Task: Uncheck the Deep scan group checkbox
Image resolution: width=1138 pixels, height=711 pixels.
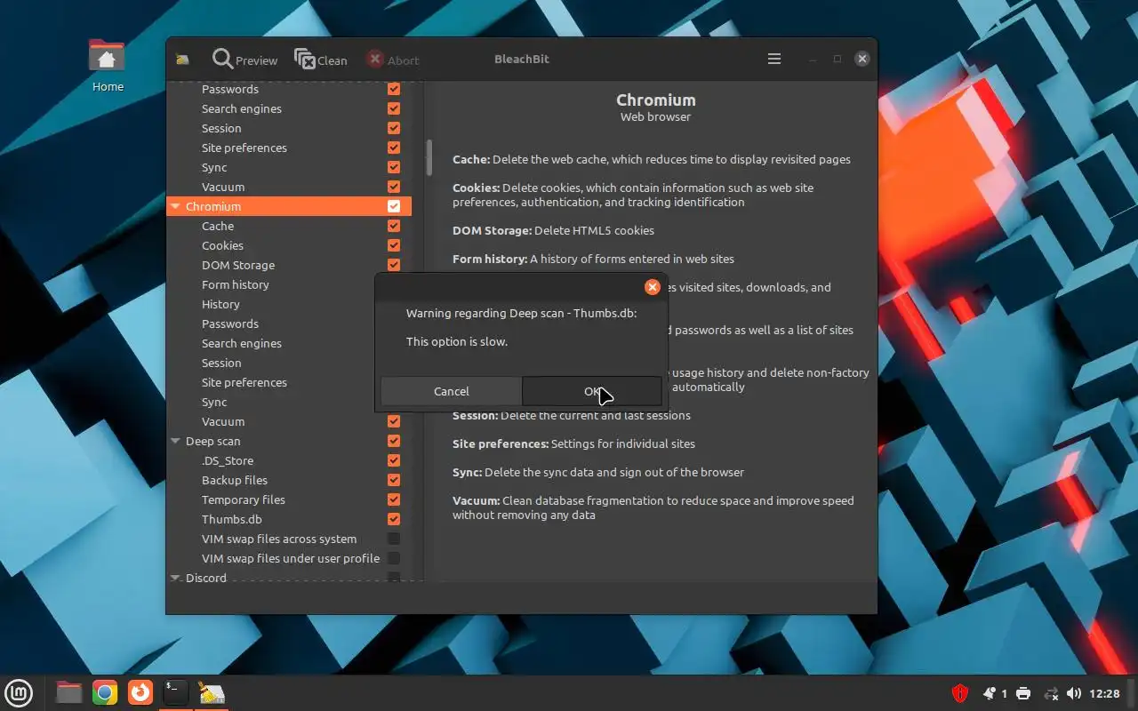Action: pyautogui.click(x=394, y=441)
